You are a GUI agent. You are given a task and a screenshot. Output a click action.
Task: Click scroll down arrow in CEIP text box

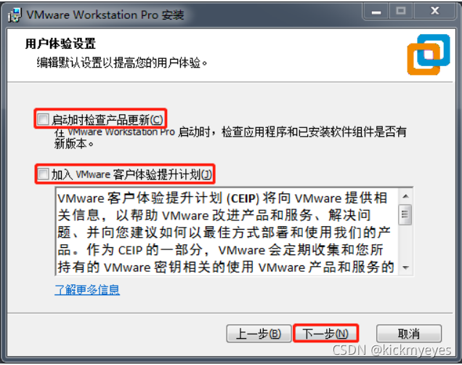pyautogui.click(x=406, y=268)
